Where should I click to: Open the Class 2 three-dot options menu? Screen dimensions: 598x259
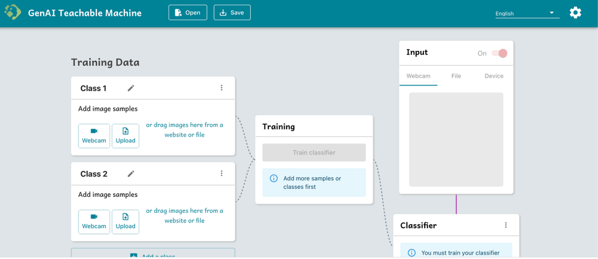(222, 173)
